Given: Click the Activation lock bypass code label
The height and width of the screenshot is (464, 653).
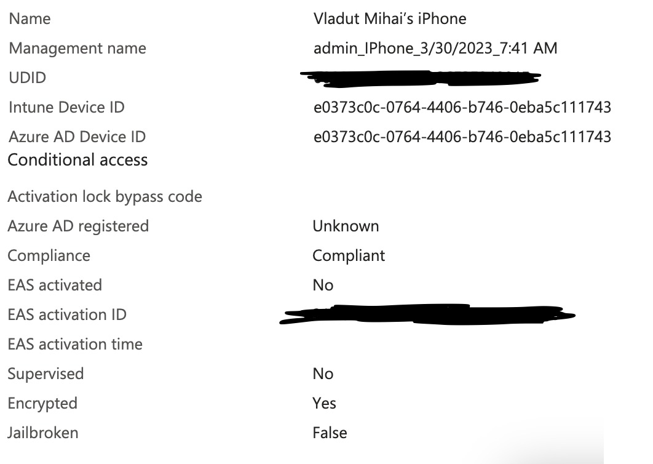Looking at the screenshot, I should coord(105,197).
